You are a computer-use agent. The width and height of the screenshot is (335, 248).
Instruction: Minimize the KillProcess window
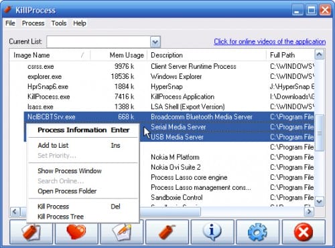(297, 10)
